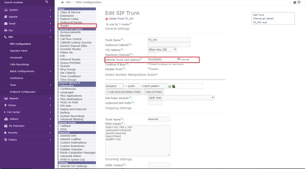The width and height of the screenshot is (305, 169).
Task: Click the home icon in breadcrumb
Action: tap(62, 2)
